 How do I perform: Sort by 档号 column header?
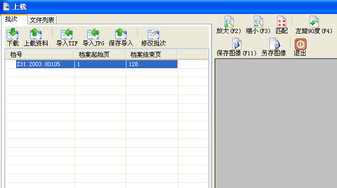point(40,55)
